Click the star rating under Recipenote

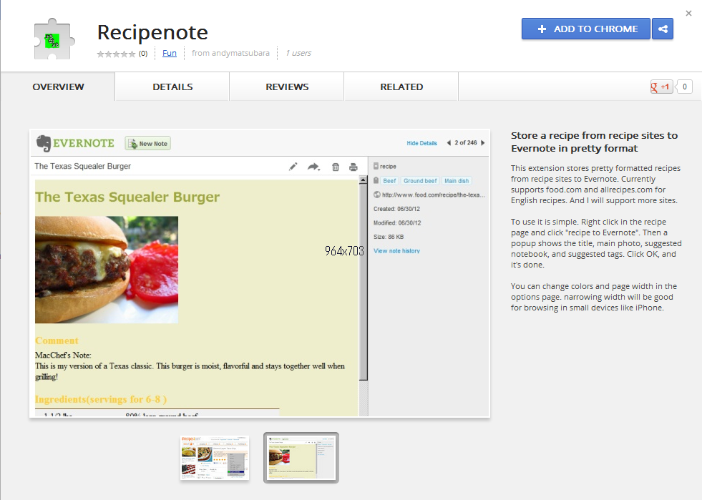(x=116, y=54)
